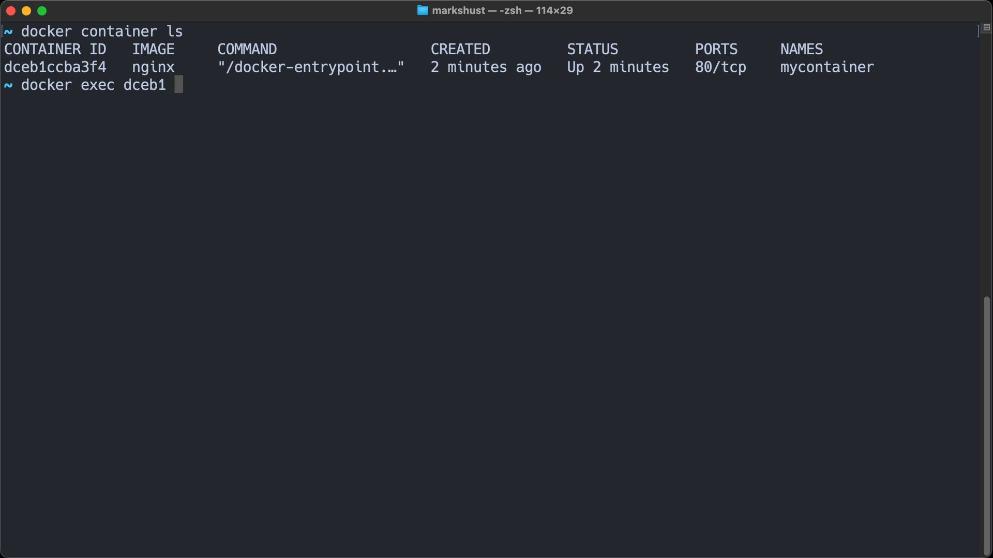
Task: Click the '2 minutes ago' created value
Action: 486,67
